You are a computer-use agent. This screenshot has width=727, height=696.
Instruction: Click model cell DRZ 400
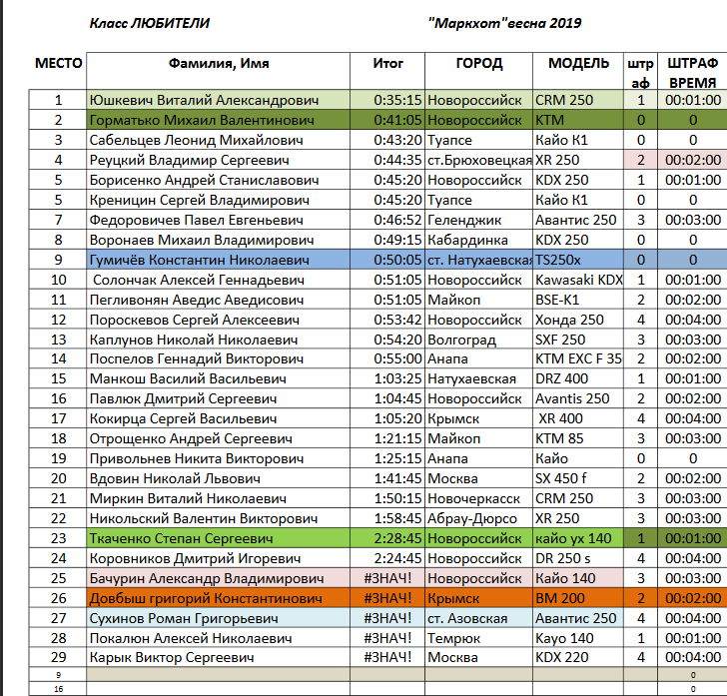(578, 378)
